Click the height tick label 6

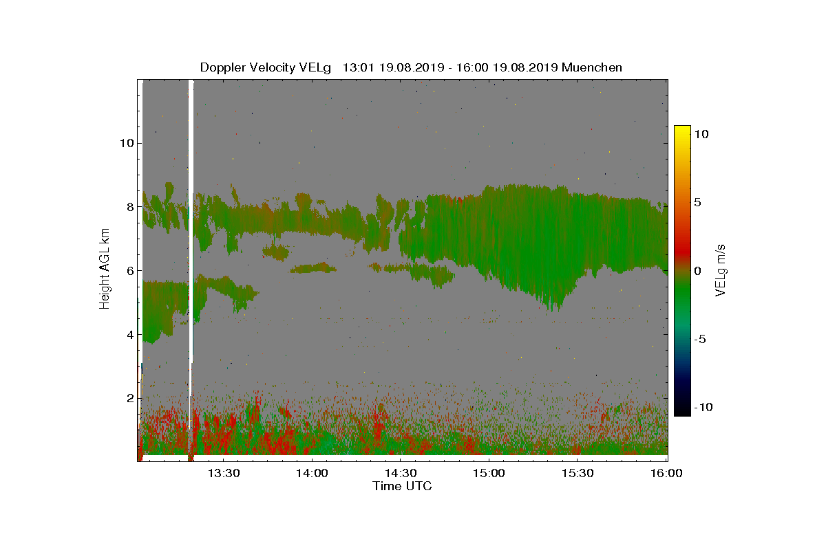click(130, 270)
